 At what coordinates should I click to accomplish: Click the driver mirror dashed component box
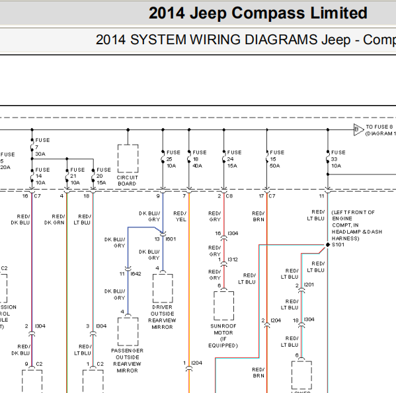163,289
